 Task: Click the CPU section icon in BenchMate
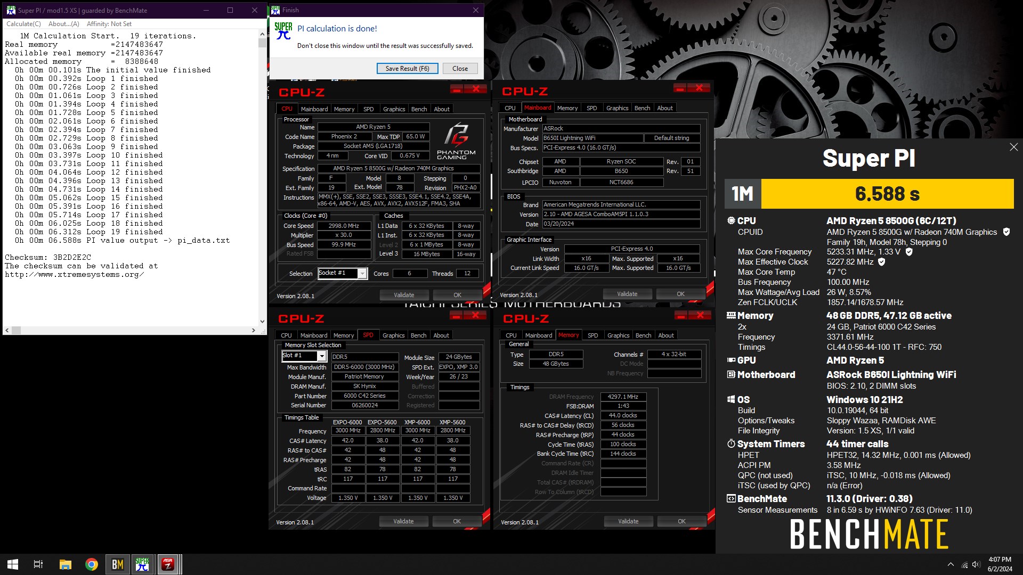click(x=731, y=220)
